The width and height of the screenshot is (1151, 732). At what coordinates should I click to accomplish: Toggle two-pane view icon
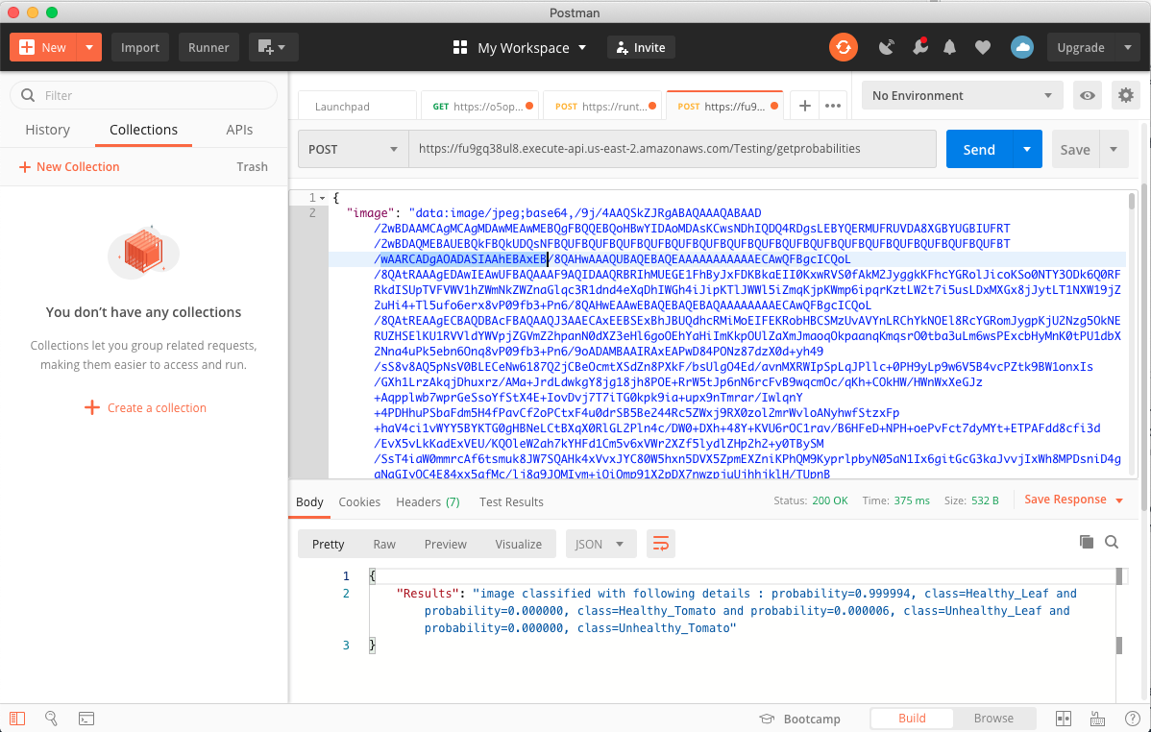click(x=1063, y=718)
